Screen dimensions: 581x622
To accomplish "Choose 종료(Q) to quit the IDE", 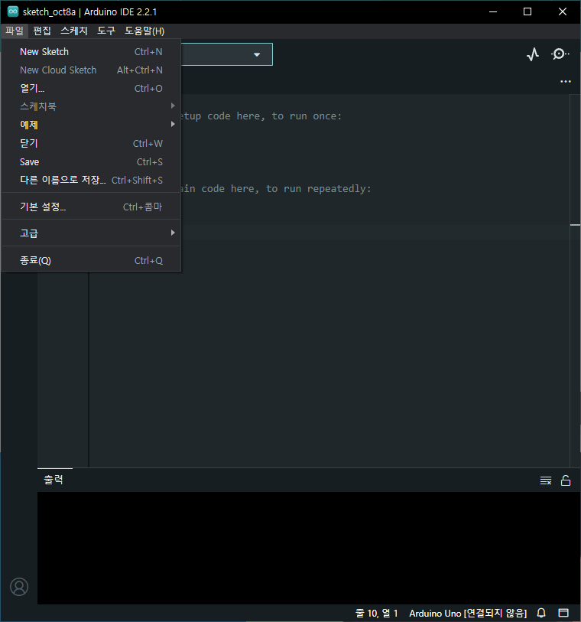I will [91, 260].
